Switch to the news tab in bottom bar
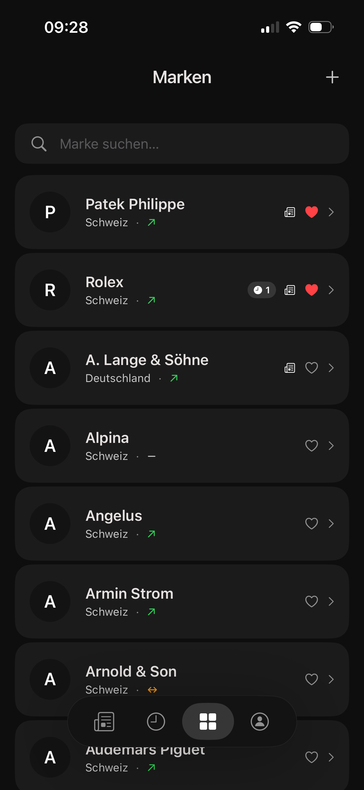 (104, 722)
